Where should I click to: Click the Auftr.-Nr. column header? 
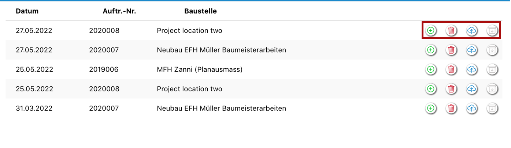[x=119, y=11]
